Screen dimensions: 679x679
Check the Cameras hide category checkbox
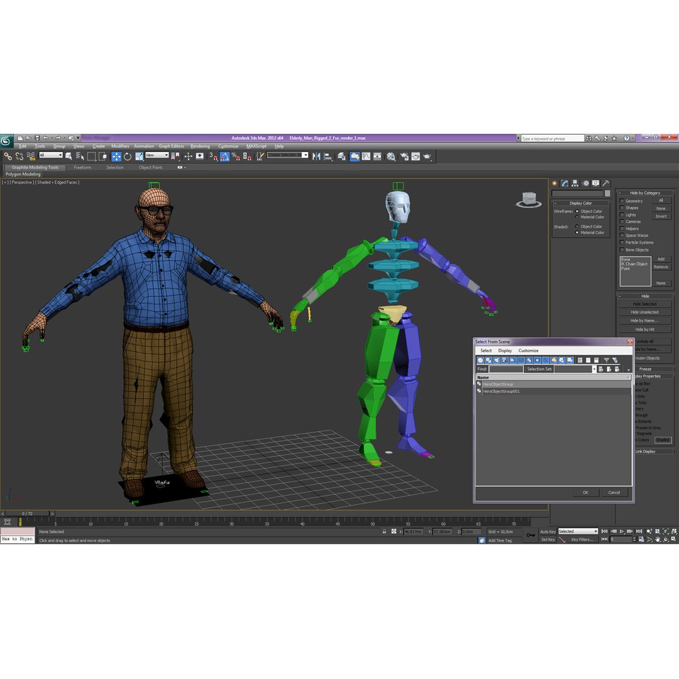(x=622, y=222)
